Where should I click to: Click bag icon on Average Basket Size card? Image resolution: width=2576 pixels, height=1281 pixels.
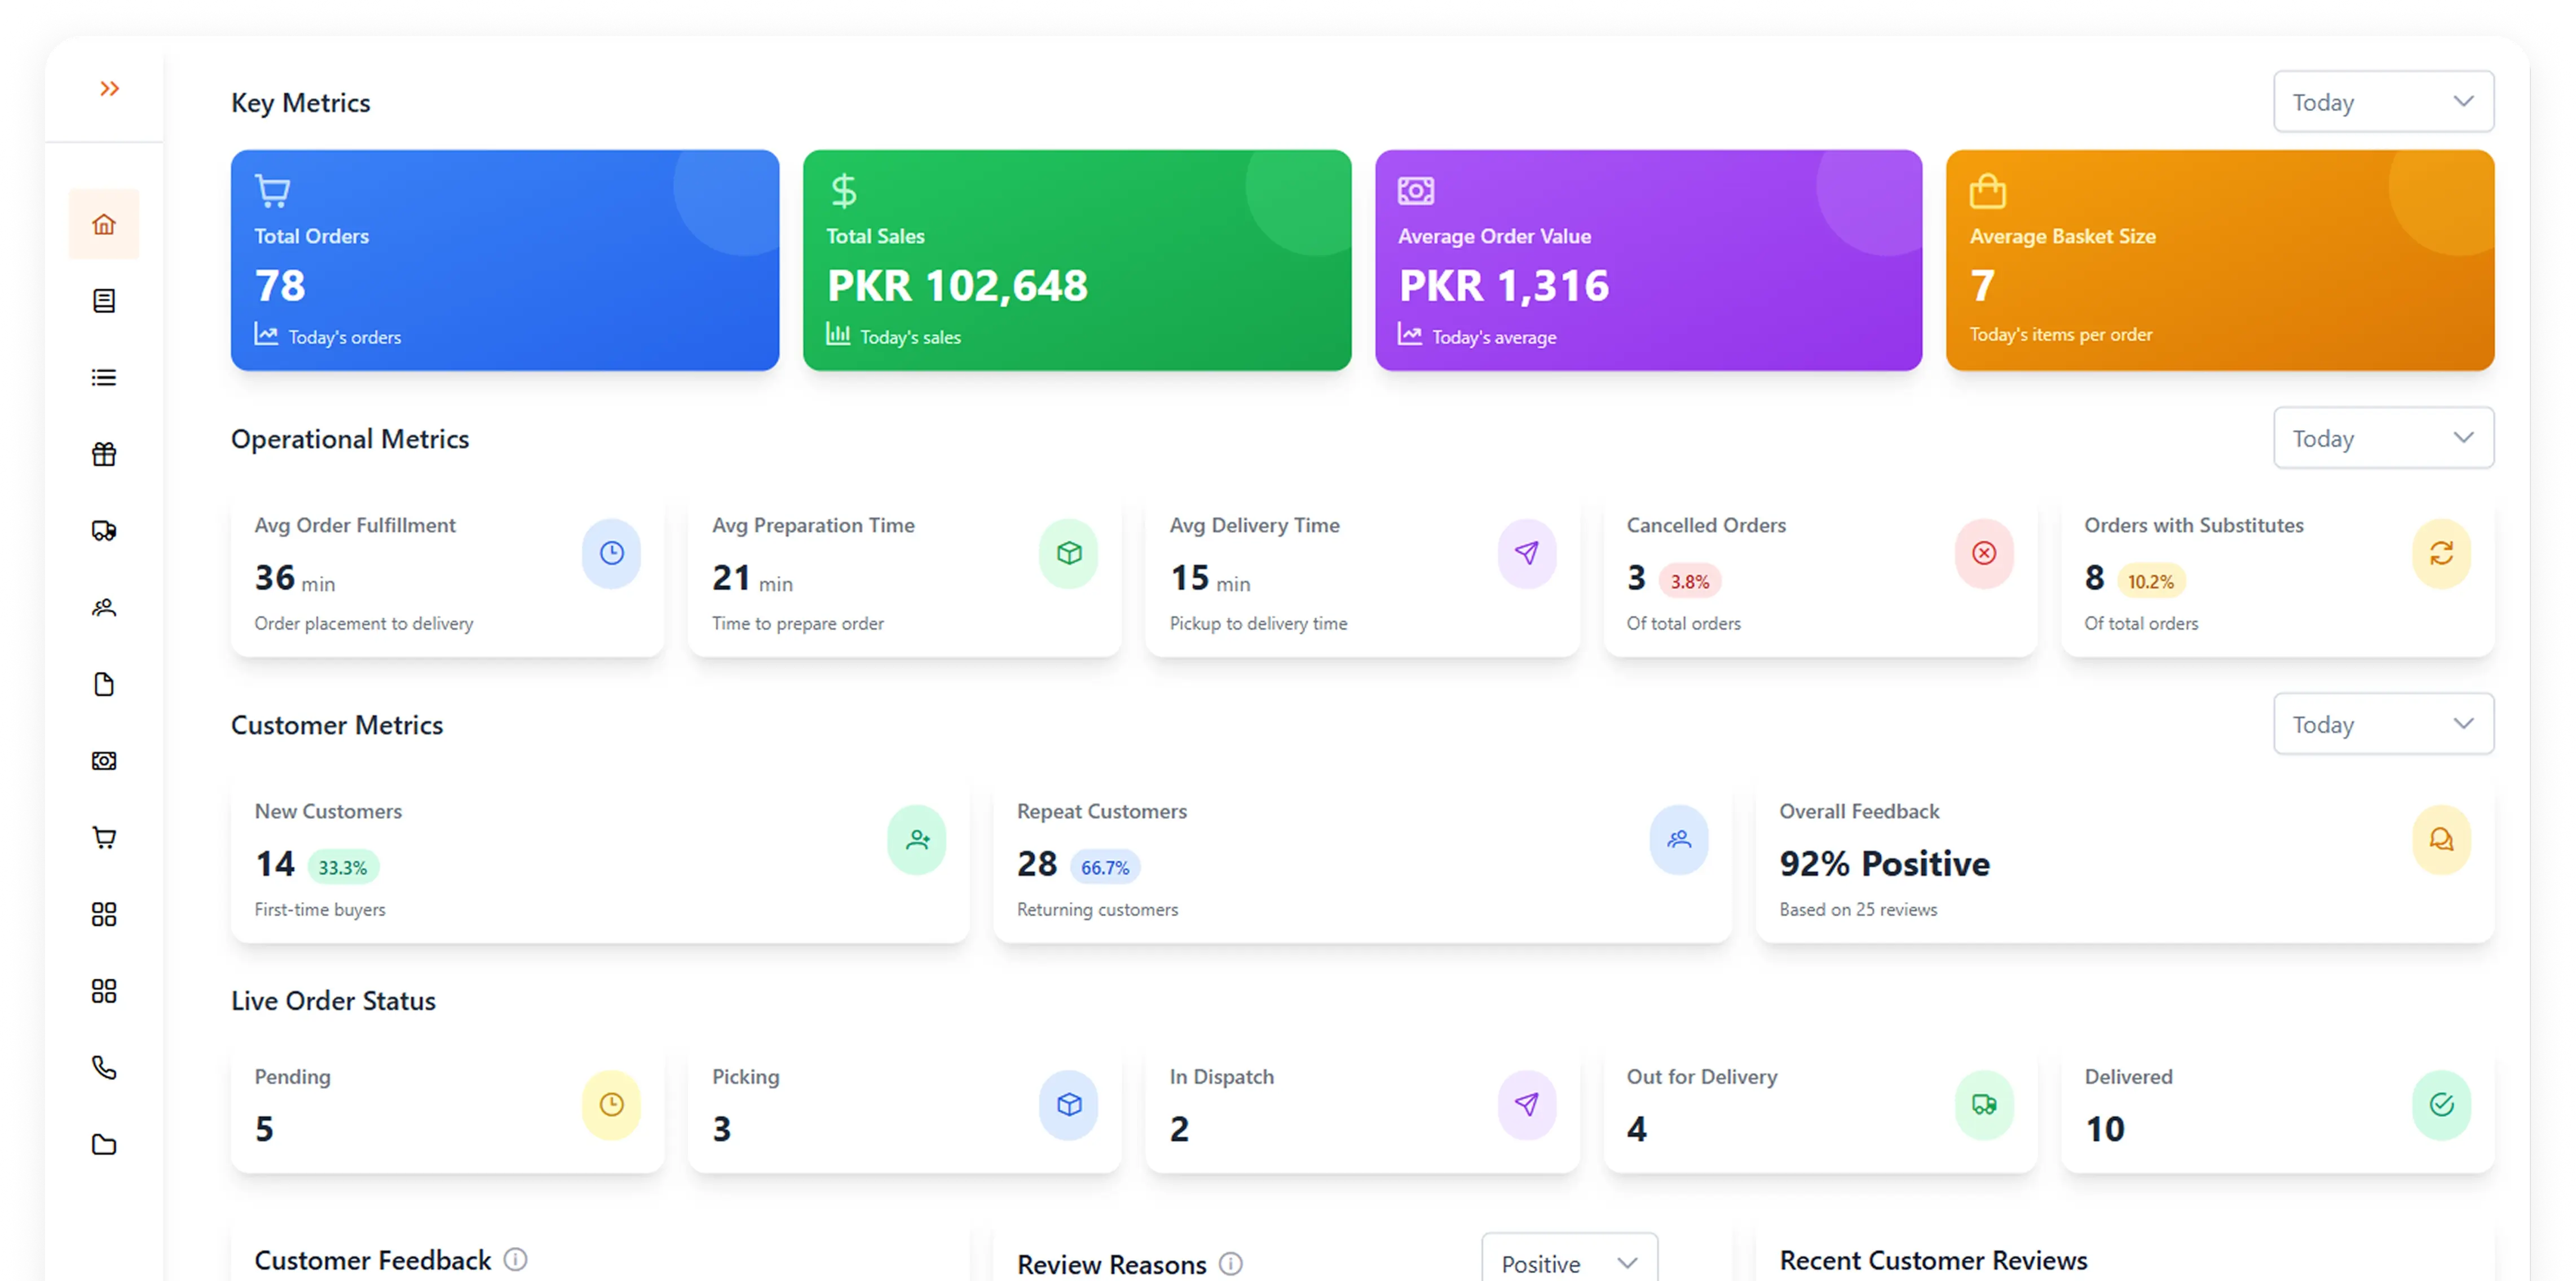(1988, 190)
